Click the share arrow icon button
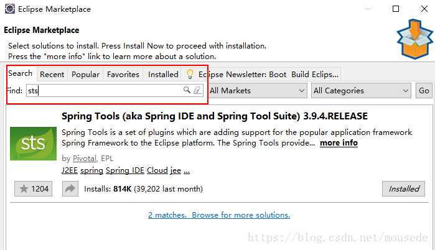Image resolution: width=435 pixels, height=250 pixels. 70,189
